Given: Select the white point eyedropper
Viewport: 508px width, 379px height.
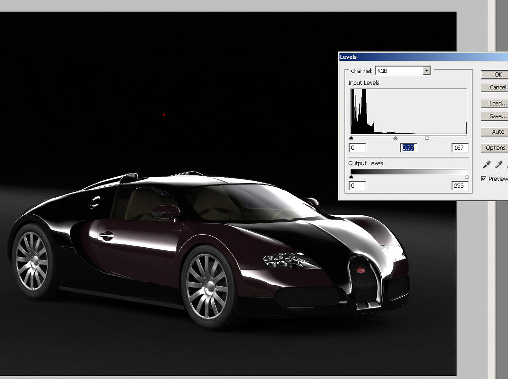Looking at the screenshot, I should click(507, 165).
